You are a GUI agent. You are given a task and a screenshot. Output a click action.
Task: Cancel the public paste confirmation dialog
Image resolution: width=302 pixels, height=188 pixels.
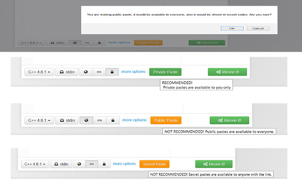258,28
